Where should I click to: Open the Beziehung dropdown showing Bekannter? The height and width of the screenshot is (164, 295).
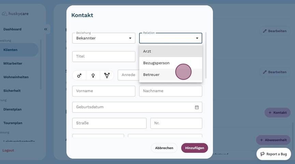[x=104, y=38]
